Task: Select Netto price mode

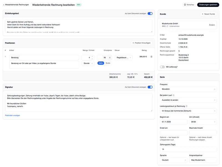Action: click(x=101, y=63)
